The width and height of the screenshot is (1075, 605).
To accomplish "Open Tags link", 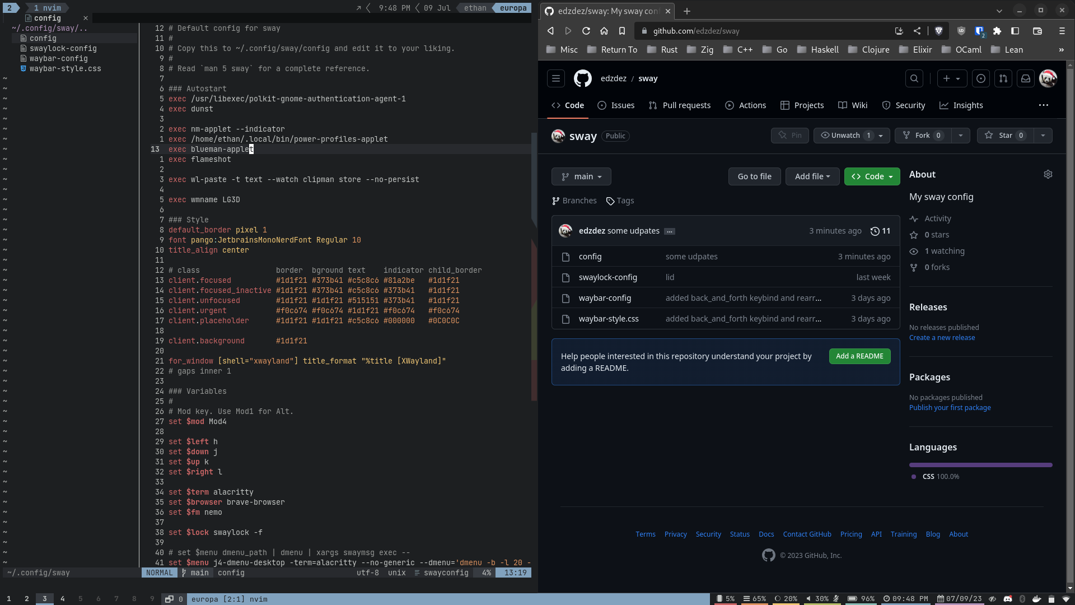I will 620,201.
